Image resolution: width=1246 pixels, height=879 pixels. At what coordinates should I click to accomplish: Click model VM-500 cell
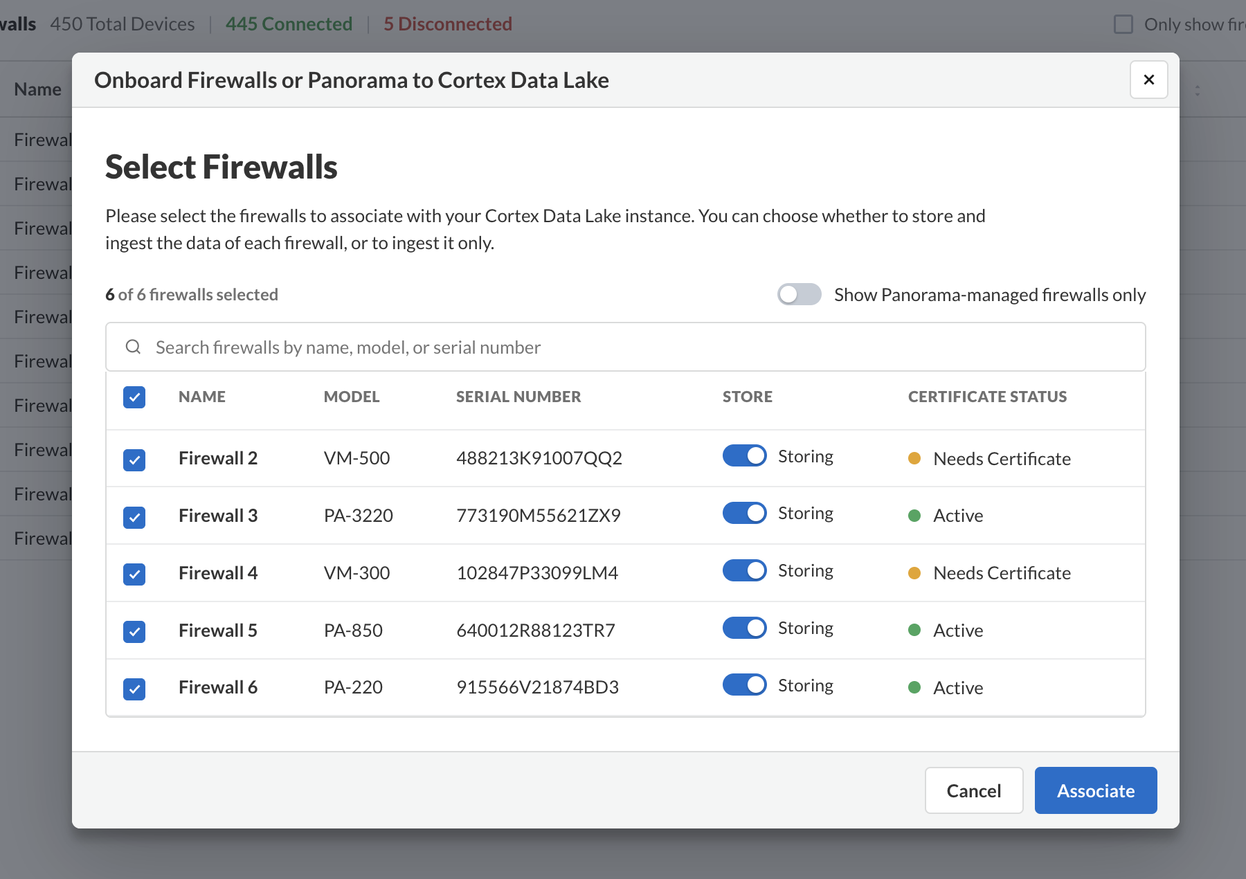(x=357, y=458)
